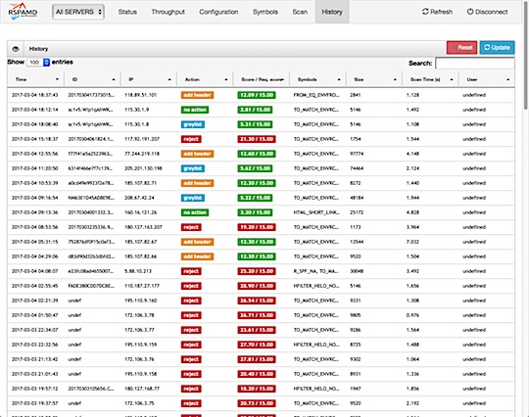Switch to the Throughput tab
The image size is (529, 417).
[x=168, y=12]
